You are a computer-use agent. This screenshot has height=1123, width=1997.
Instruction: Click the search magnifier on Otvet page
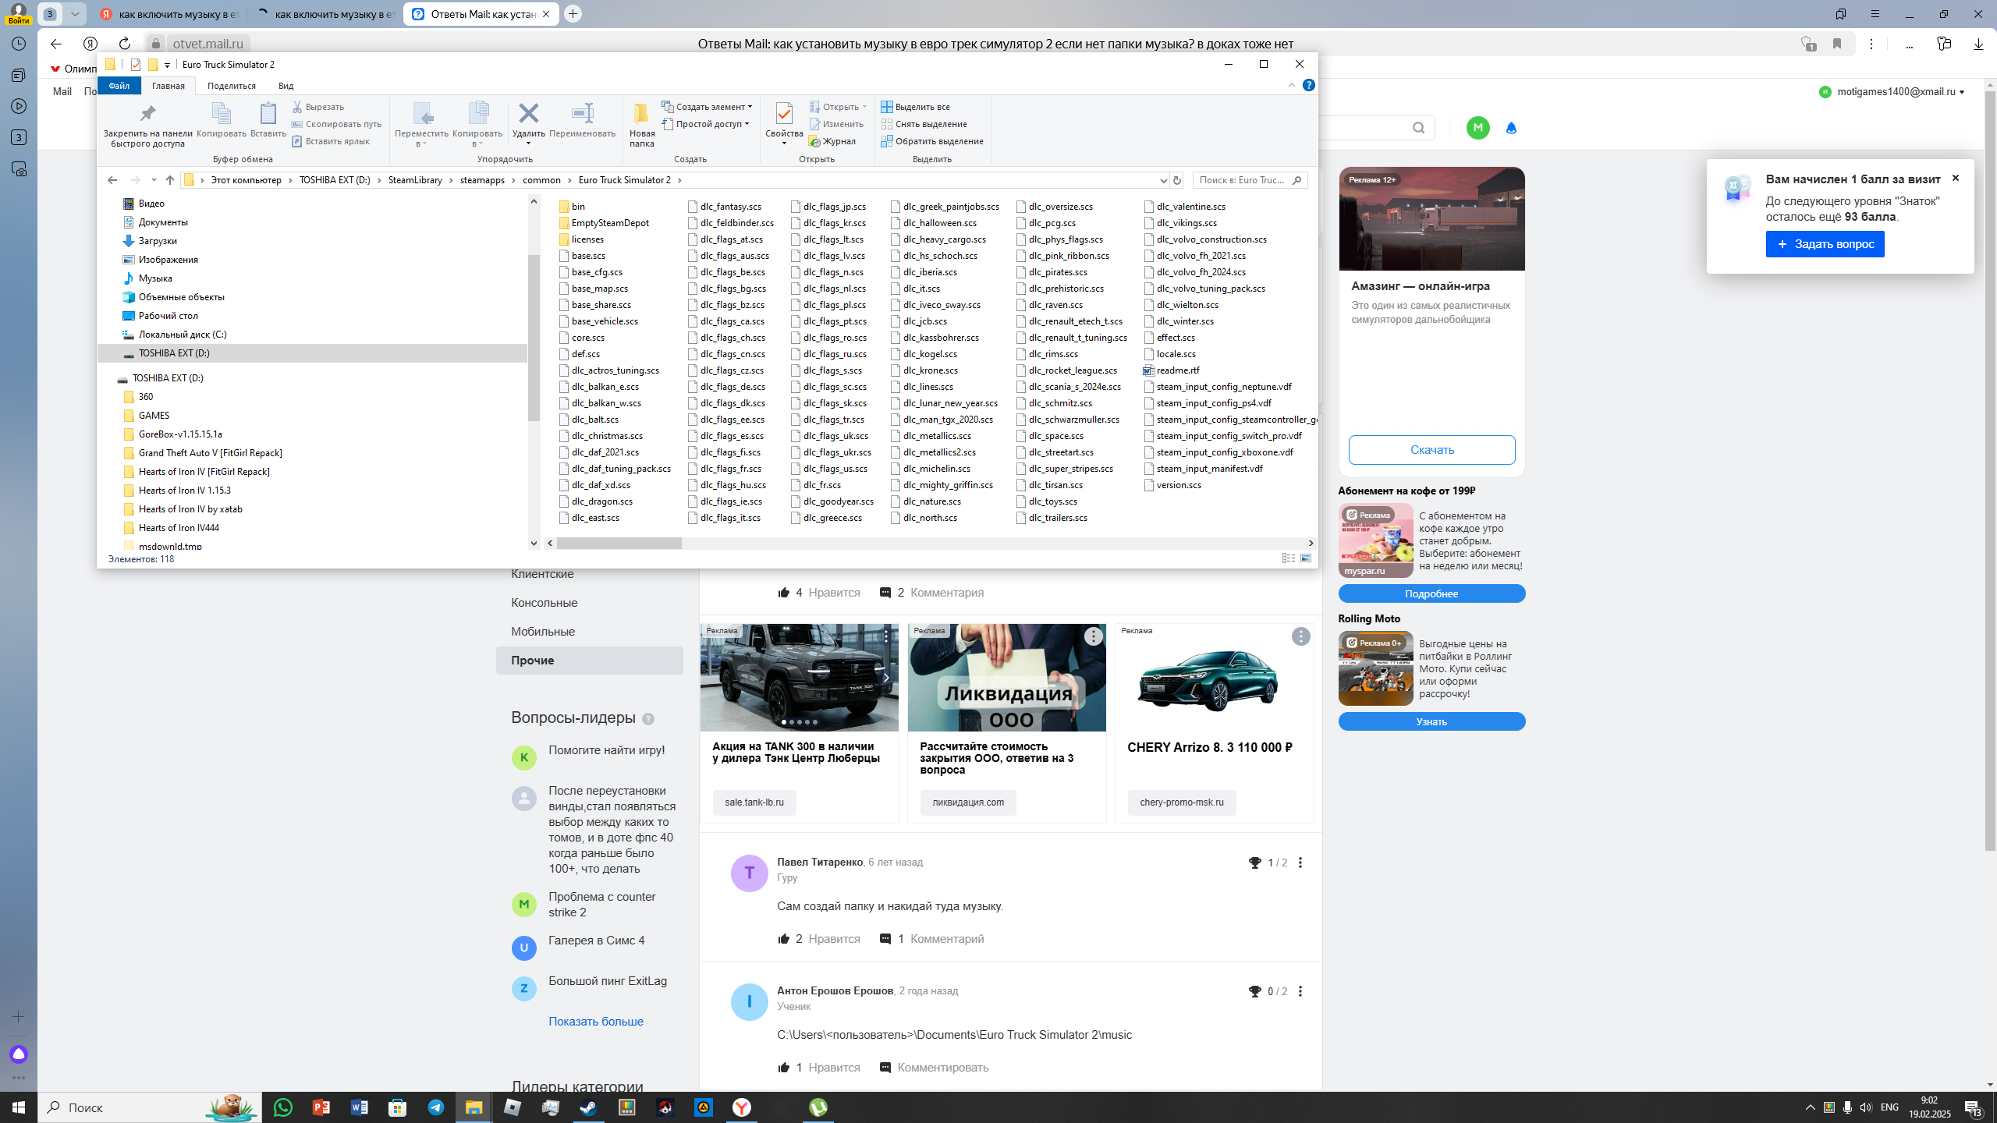point(1418,128)
